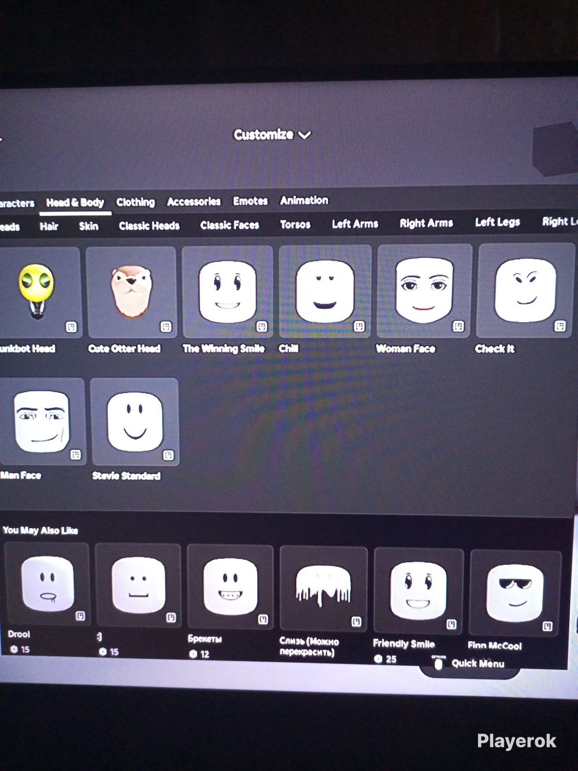Click badge icon on The Winning Smile tile
Image resolution: width=578 pixels, height=771 pixels.
(x=262, y=327)
